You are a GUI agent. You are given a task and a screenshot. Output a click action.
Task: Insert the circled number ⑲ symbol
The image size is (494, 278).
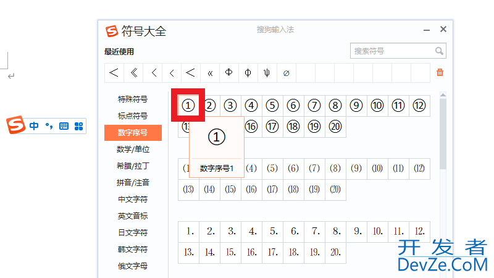click(314, 127)
